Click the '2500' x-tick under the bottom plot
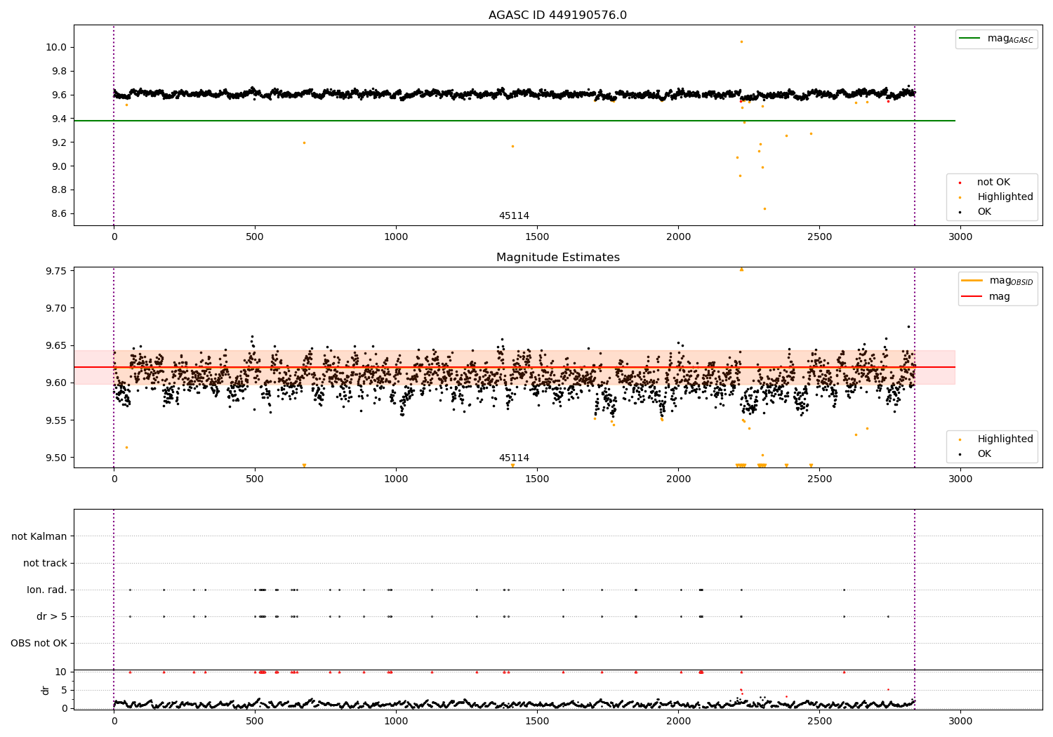This screenshot has height=737, width=1053. point(819,721)
